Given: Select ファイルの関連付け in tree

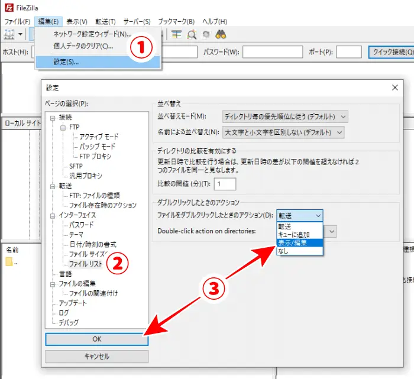Looking at the screenshot, I should [x=93, y=293].
